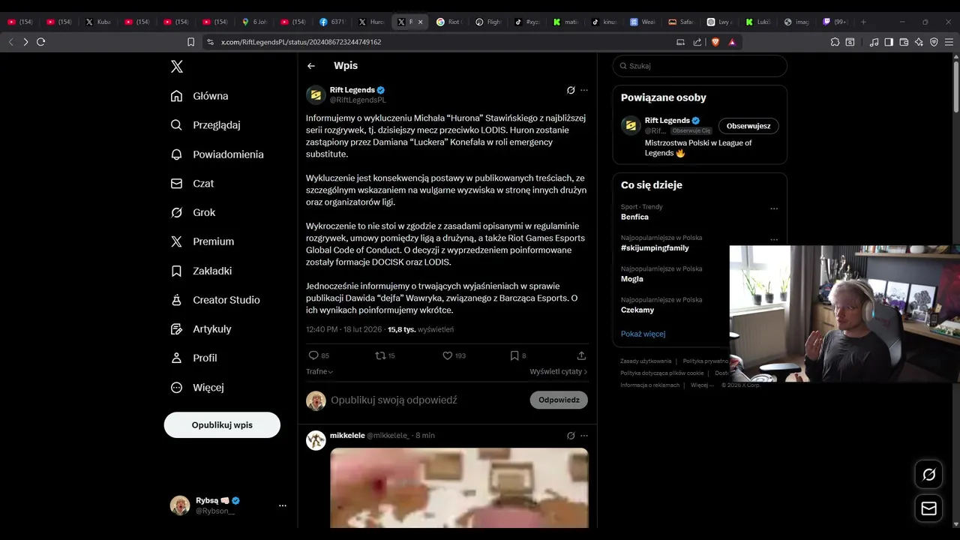Screen dimensions: 960x540
Task: Open the Przeglądaj explore page
Action: (x=205, y=125)
